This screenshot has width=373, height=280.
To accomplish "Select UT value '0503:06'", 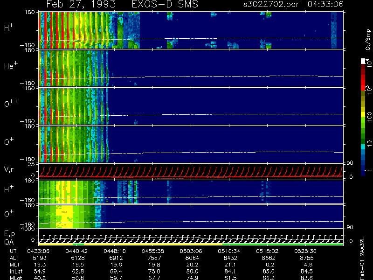I will (x=191, y=251).
